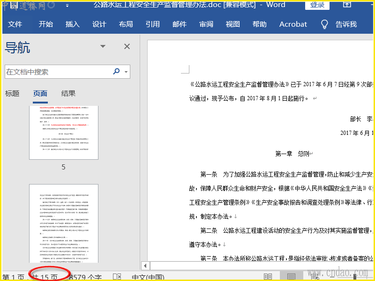
Task: Open the 文件 menu
Action: (15, 24)
